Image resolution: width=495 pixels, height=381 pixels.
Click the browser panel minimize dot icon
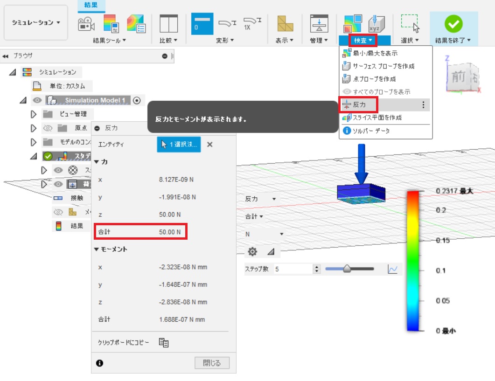pyautogui.click(x=165, y=56)
